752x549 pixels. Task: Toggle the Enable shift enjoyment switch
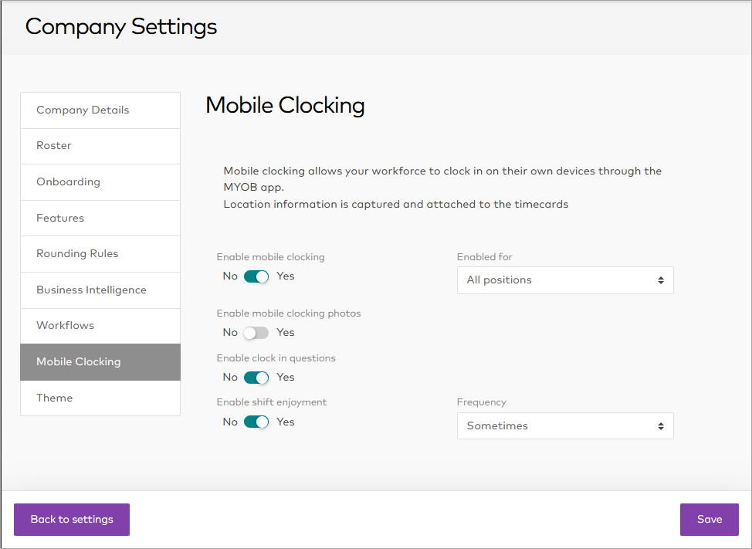click(256, 422)
